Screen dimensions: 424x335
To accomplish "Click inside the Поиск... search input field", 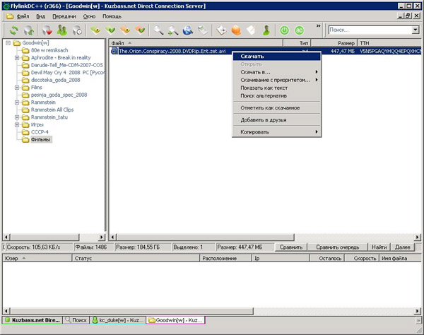I will (370, 30).
